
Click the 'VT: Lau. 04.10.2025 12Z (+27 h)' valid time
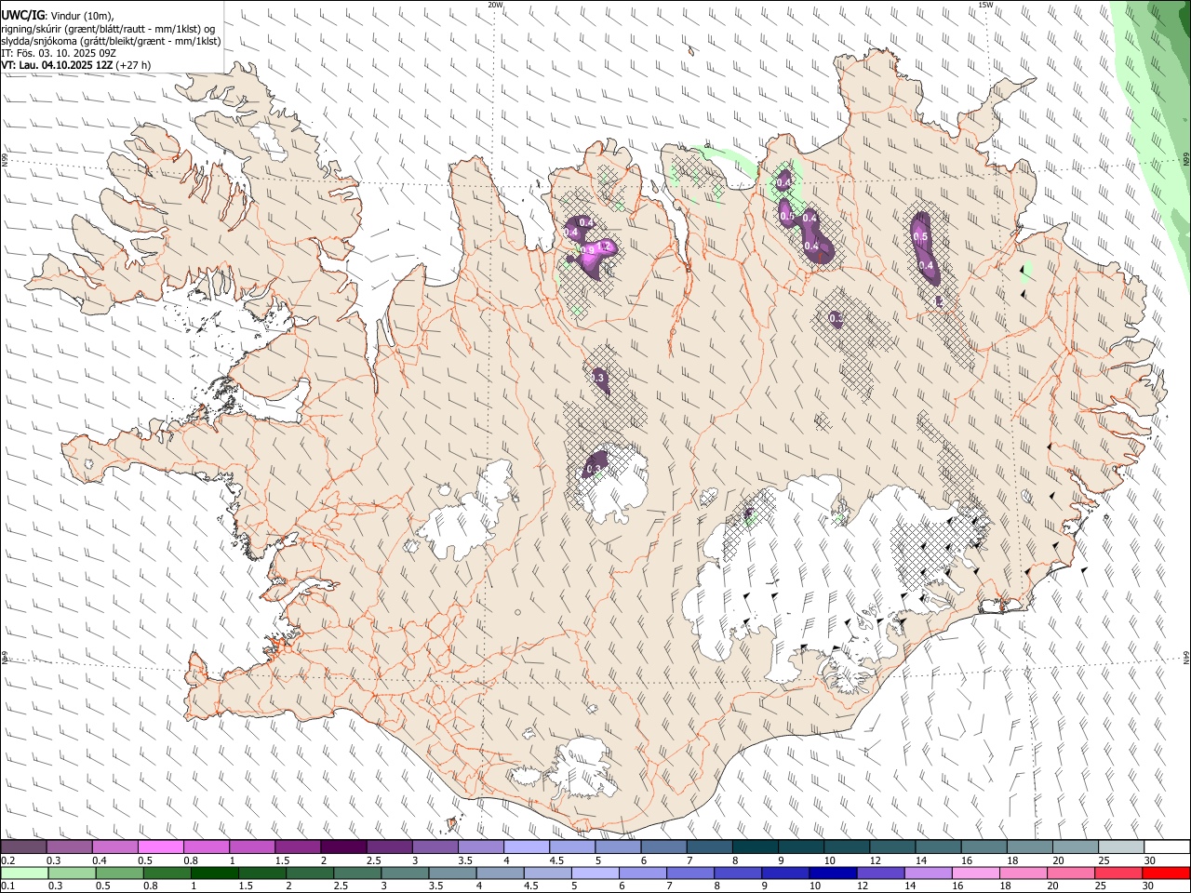(76, 65)
